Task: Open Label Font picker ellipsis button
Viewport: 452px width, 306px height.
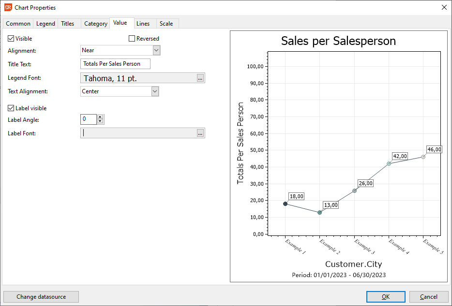Action: click(200, 133)
